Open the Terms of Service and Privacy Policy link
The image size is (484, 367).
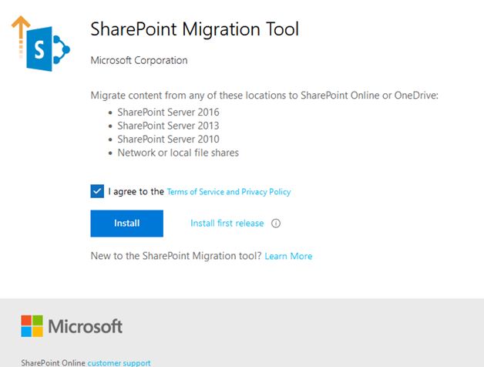229,192
